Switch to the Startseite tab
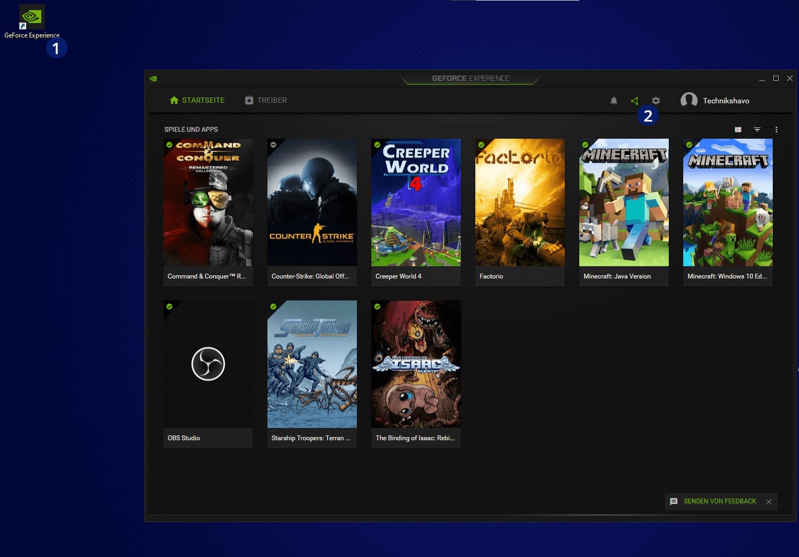This screenshot has height=557, width=799. tap(197, 100)
